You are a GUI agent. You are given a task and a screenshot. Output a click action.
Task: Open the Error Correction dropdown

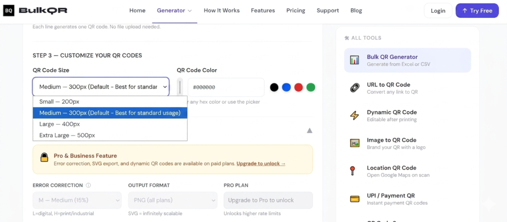(x=77, y=200)
